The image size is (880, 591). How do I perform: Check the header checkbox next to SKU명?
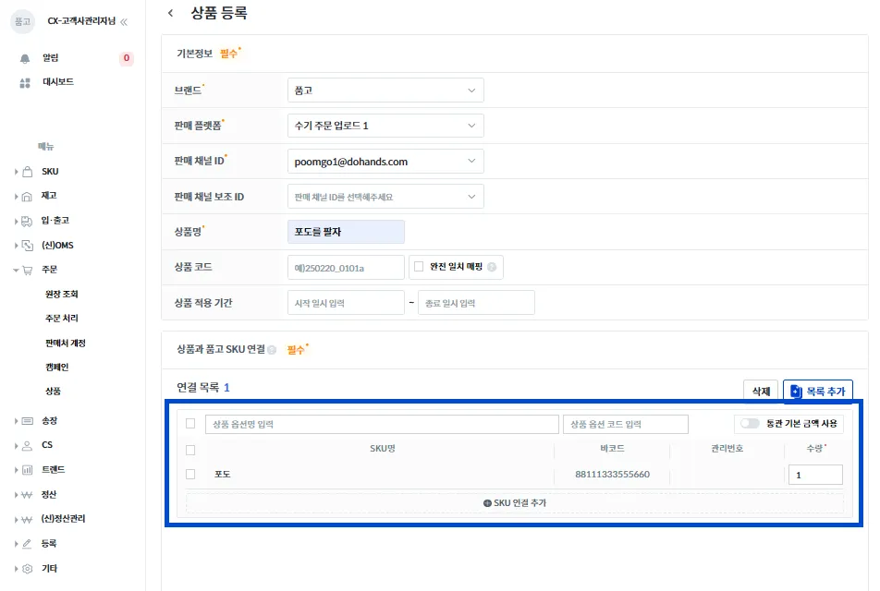tap(190, 450)
